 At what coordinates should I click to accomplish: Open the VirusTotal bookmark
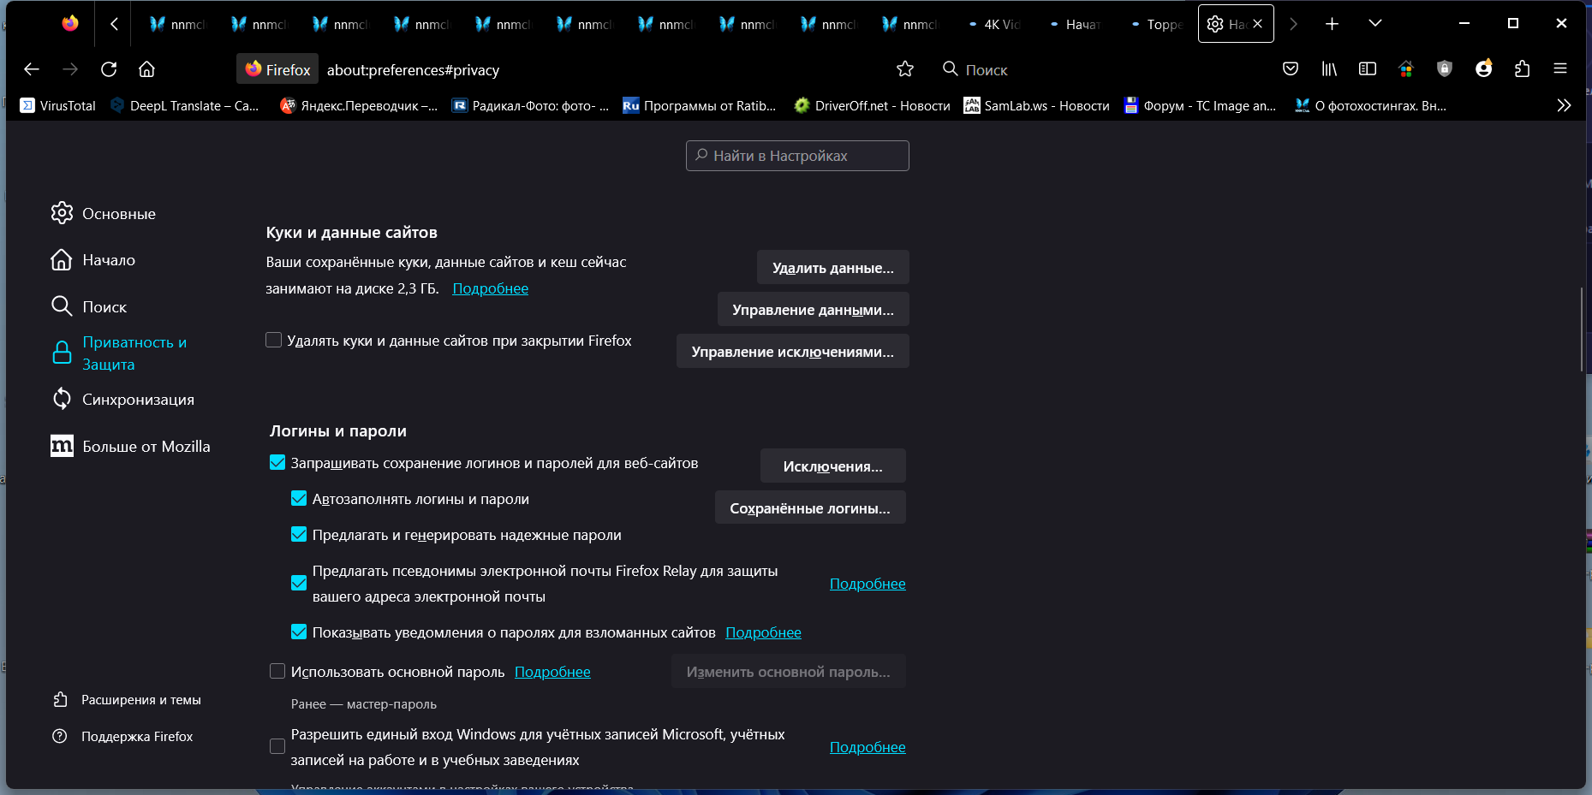[x=58, y=106]
